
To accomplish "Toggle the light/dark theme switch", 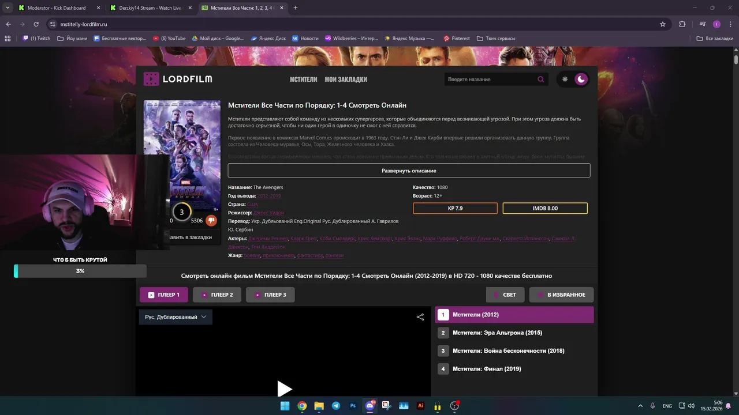I will [x=573, y=79].
